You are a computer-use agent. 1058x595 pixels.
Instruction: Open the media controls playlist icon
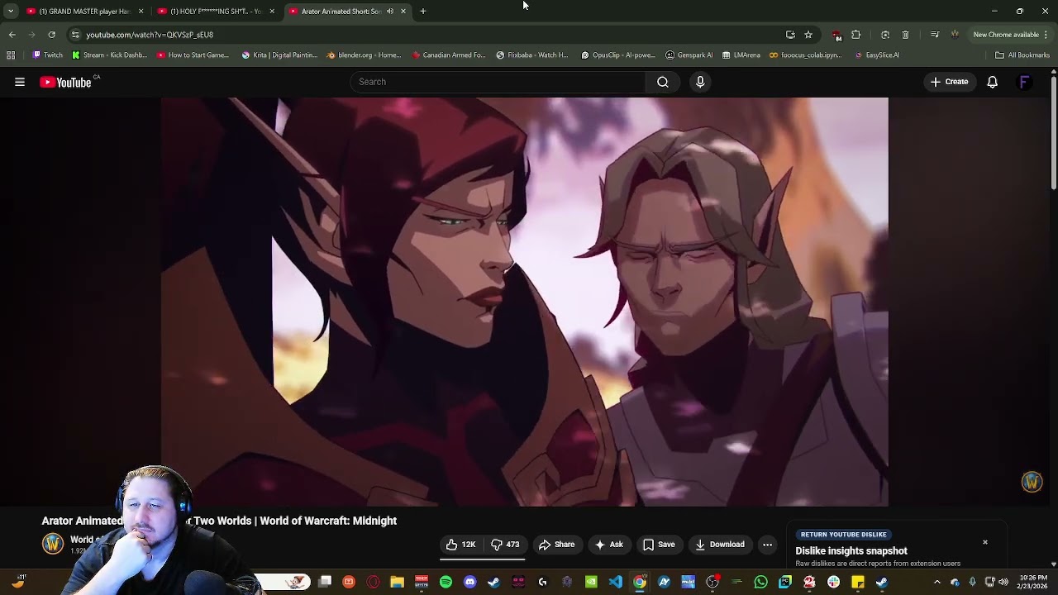point(934,35)
